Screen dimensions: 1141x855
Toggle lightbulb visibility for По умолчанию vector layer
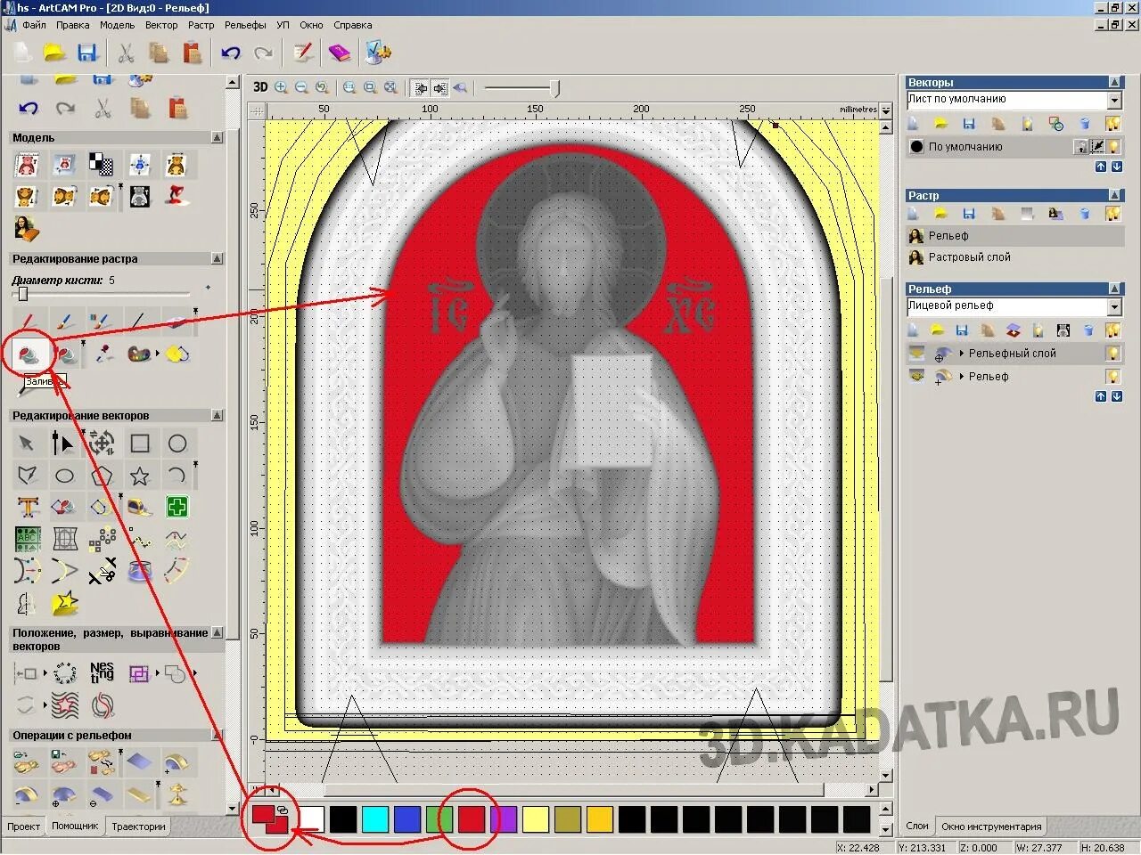coord(1113,147)
